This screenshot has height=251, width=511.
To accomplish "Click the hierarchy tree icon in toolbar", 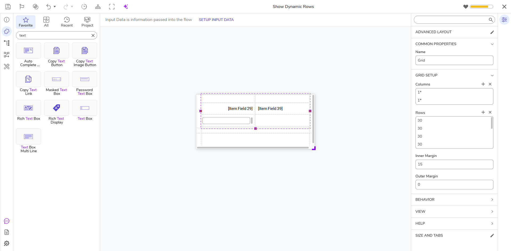I will [98, 7].
